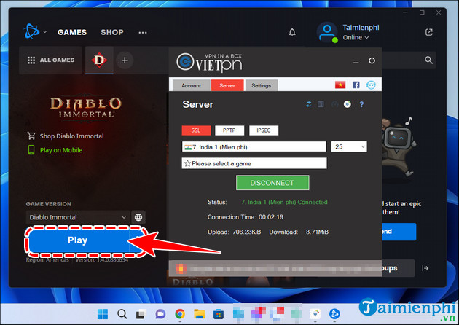Switch to the VietPN Settings tab

coord(261,85)
